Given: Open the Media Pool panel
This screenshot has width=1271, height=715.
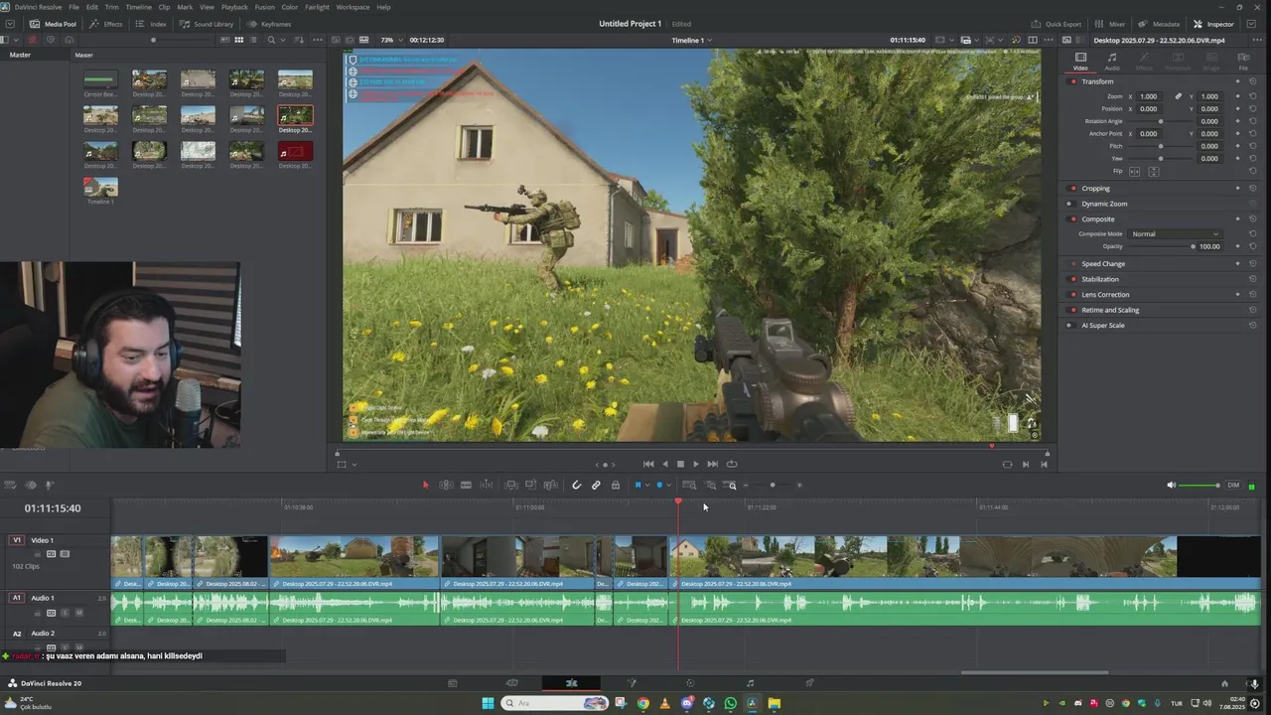Looking at the screenshot, I should click(x=53, y=24).
